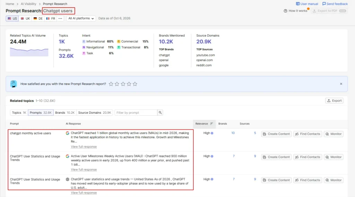Rate the report five stars

(x=135, y=84)
